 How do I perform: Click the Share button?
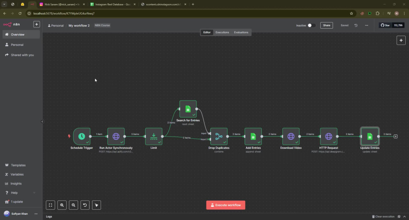tap(326, 25)
